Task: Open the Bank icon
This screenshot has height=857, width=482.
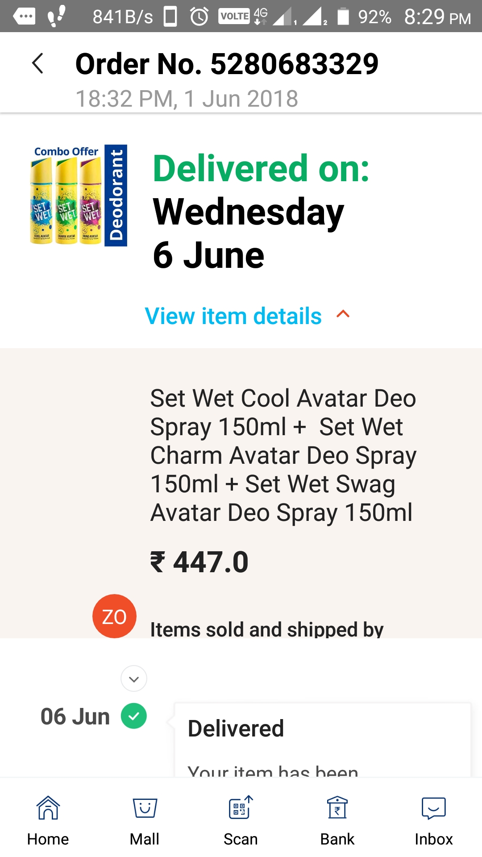Action: [337, 808]
